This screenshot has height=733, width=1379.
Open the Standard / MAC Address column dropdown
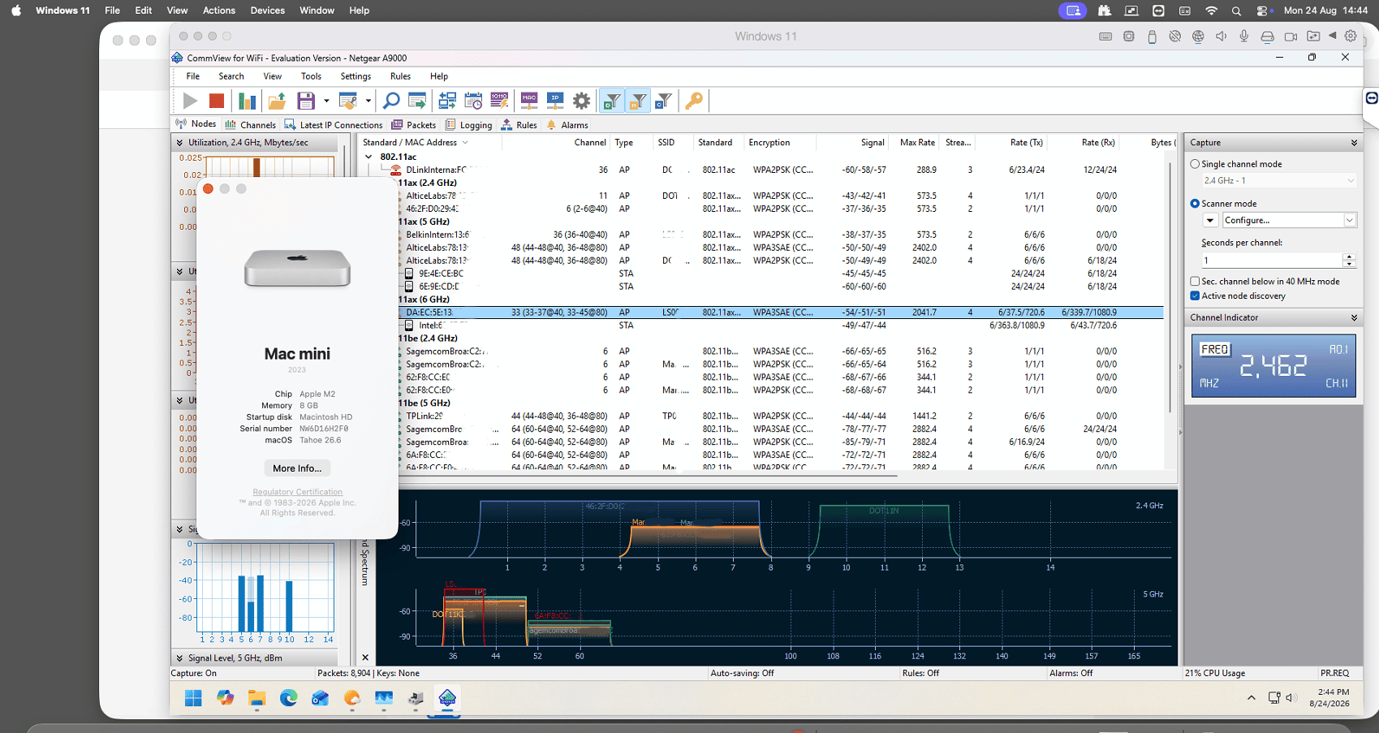click(x=465, y=143)
